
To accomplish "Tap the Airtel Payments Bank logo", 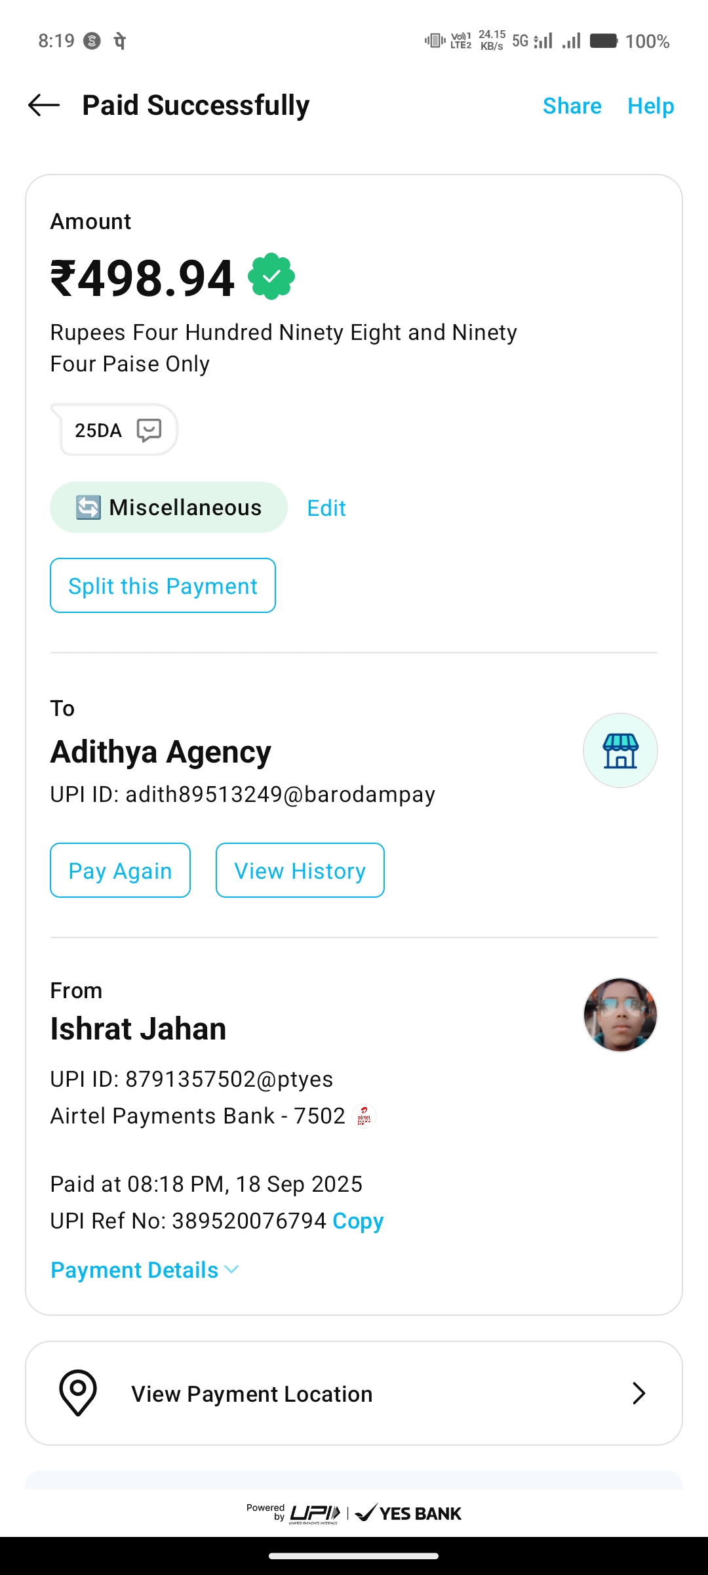I will click(x=364, y=1116).
